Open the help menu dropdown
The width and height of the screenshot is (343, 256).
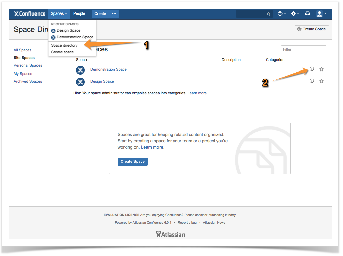(281, 14)
